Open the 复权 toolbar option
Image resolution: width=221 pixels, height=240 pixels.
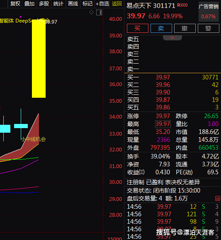pos(15,3)
